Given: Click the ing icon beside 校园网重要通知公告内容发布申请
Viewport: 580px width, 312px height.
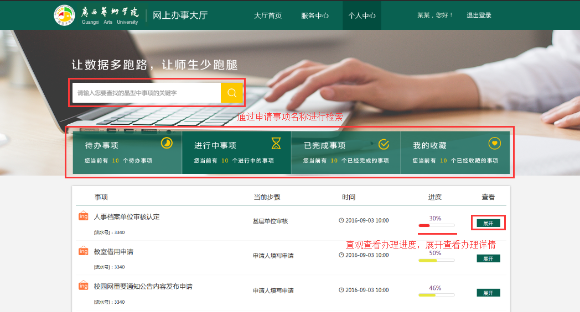Looking at the screenshot, I should pos(84,286).
